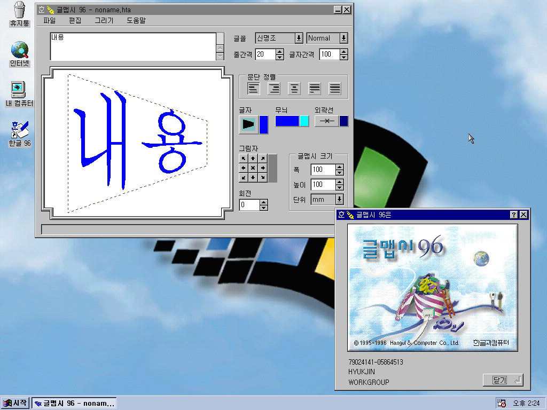Expand the Normal font style dropdown

pos(343,38)
